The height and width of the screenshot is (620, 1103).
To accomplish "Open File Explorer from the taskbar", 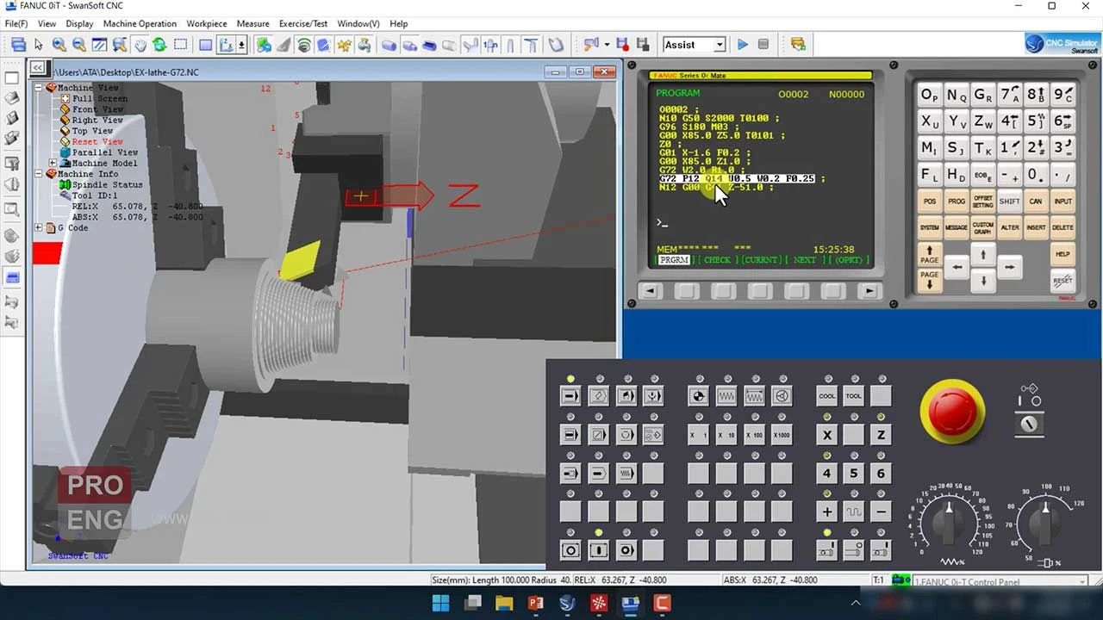I will tap(504, 603).
